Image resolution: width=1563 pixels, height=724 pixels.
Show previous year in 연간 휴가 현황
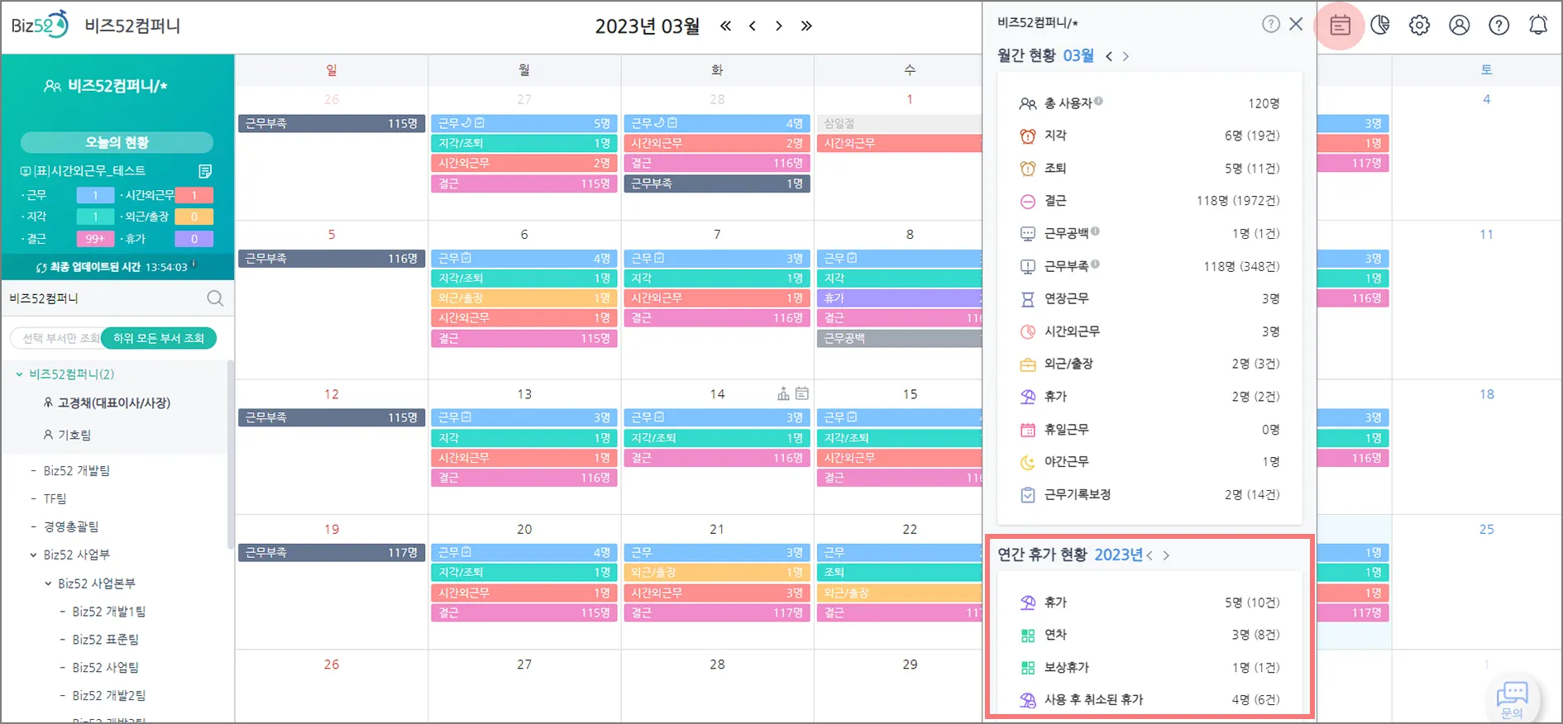1150,555
